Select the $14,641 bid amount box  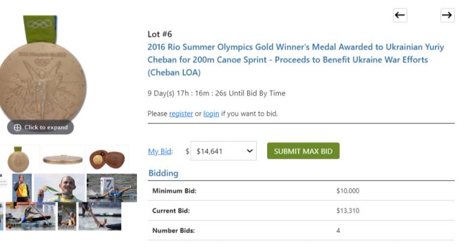click(223, 151)
